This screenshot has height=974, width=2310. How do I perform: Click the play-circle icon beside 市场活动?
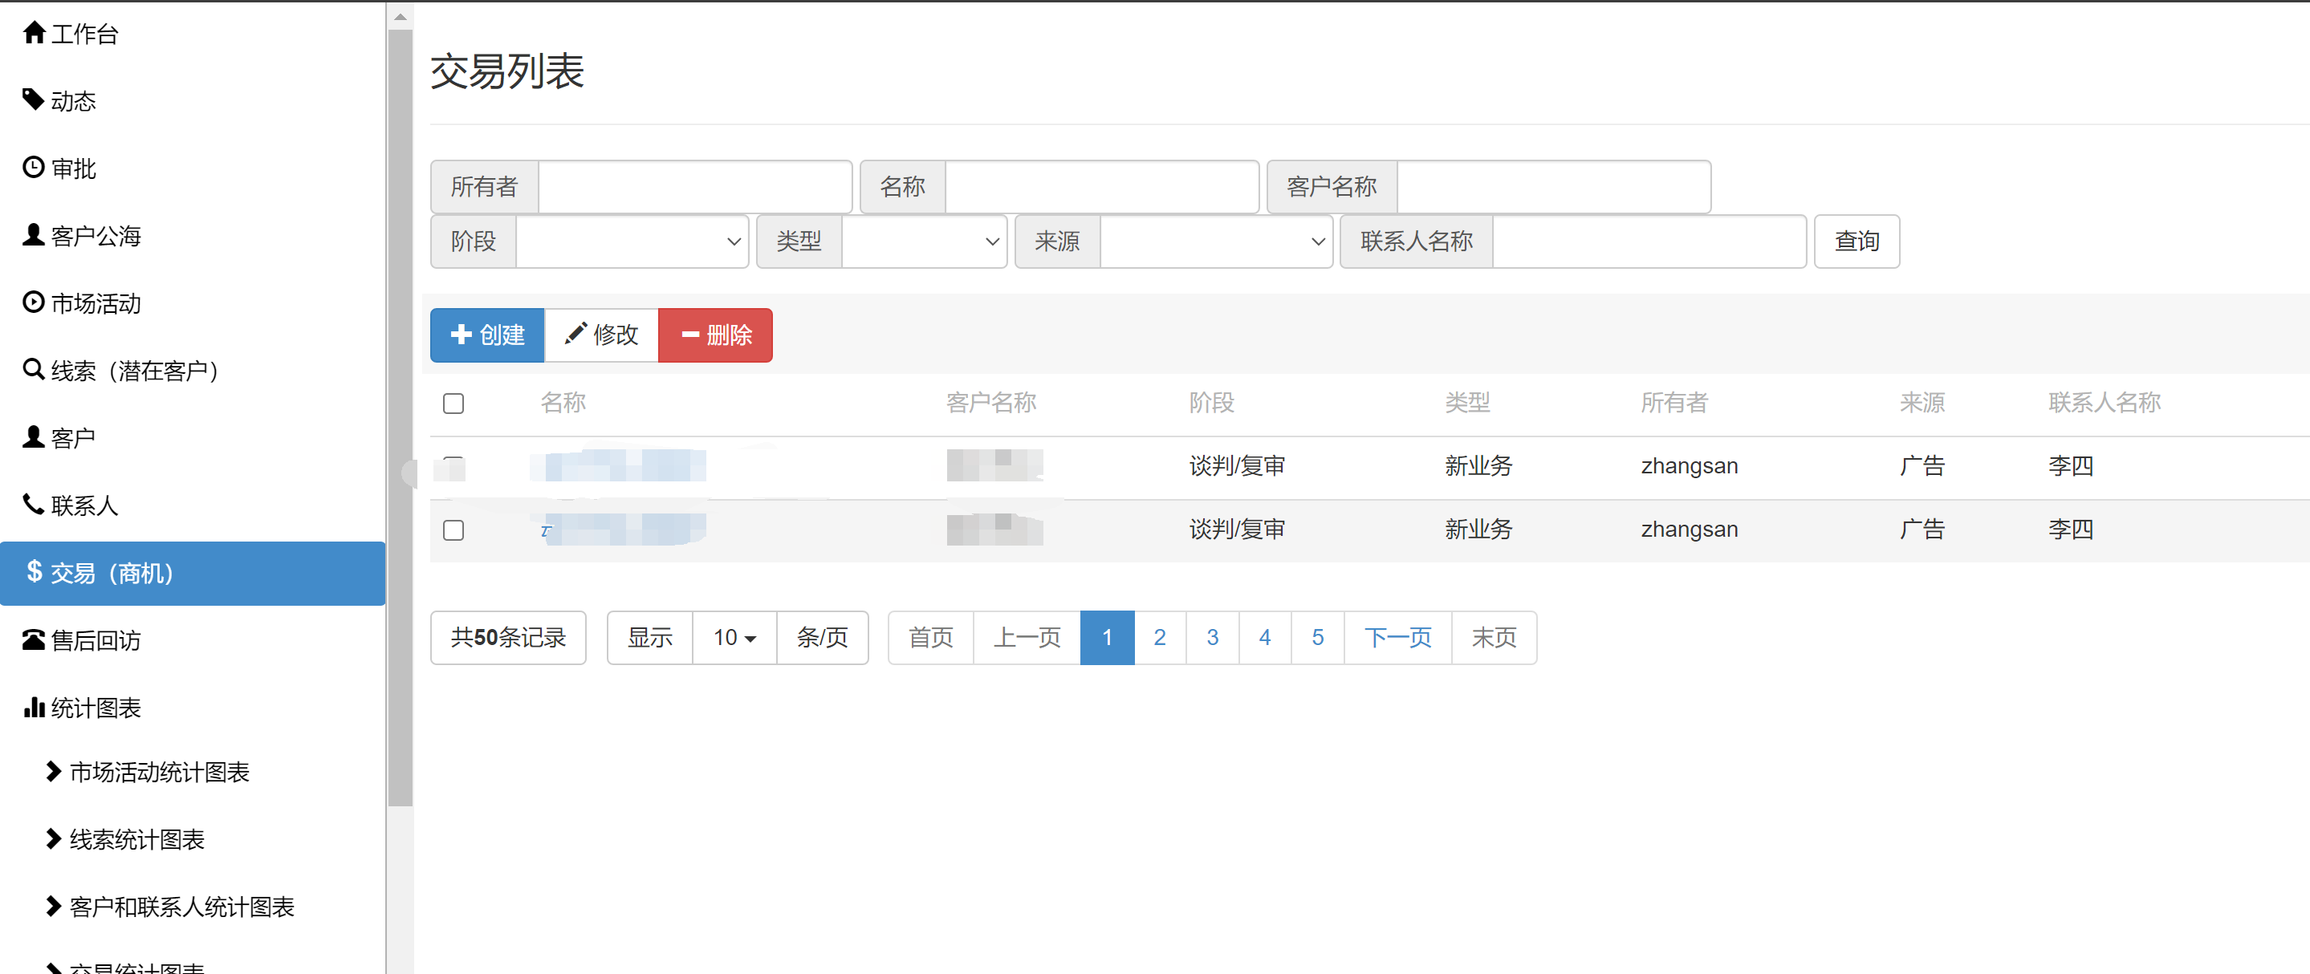coord(33,302)
